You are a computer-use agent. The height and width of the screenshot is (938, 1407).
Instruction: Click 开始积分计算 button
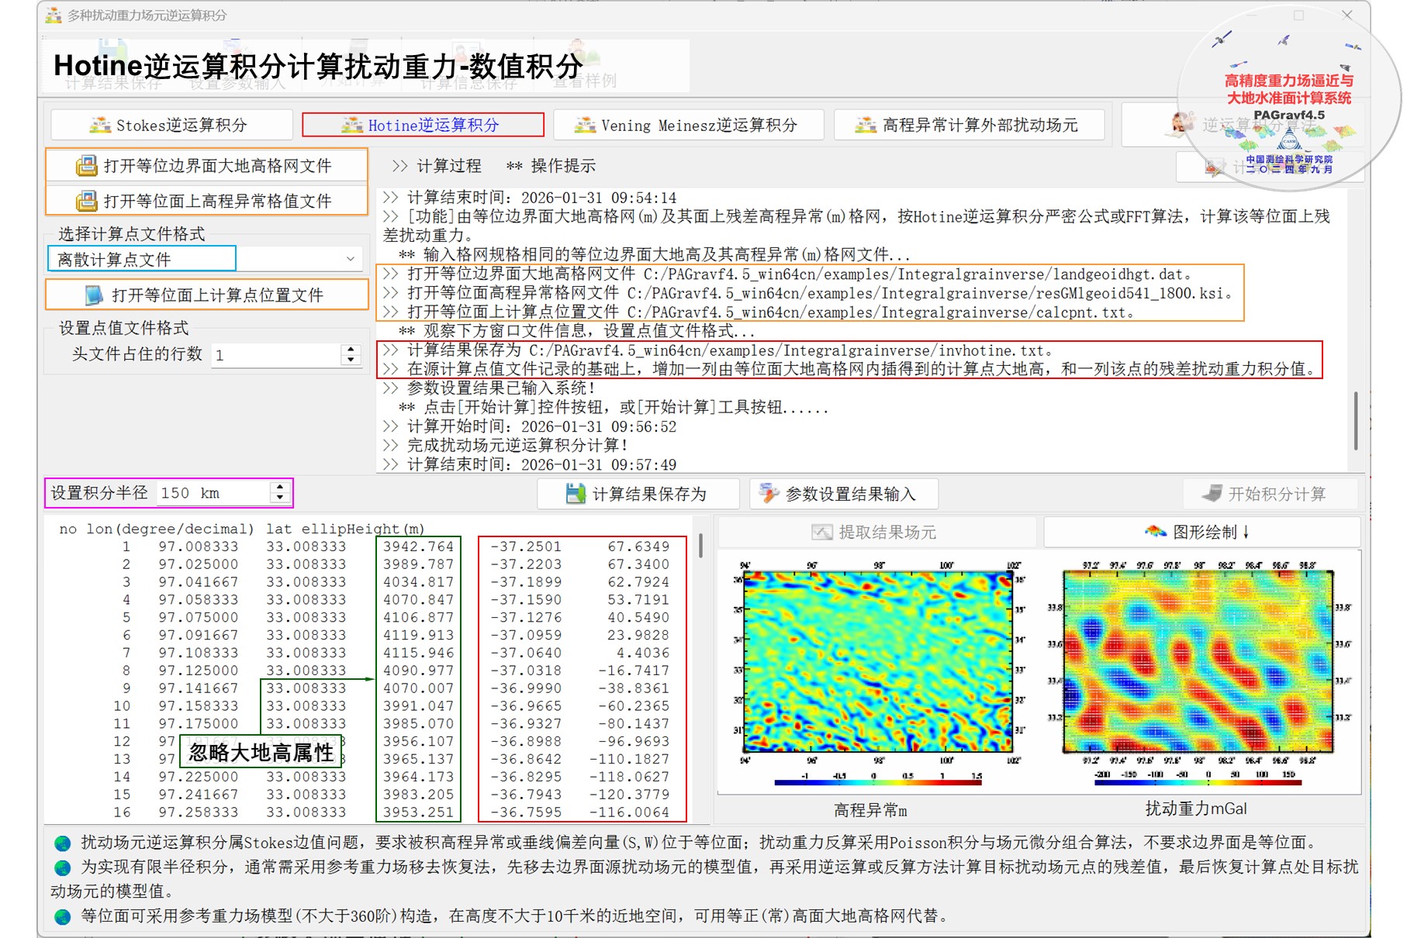point(1270,494)
